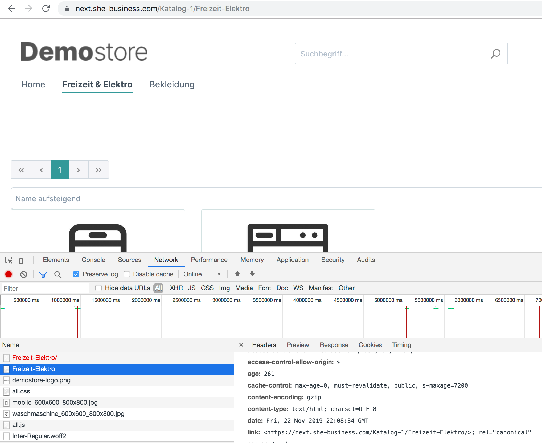Go to next page arrow in pagination

[x=79, y=170]
